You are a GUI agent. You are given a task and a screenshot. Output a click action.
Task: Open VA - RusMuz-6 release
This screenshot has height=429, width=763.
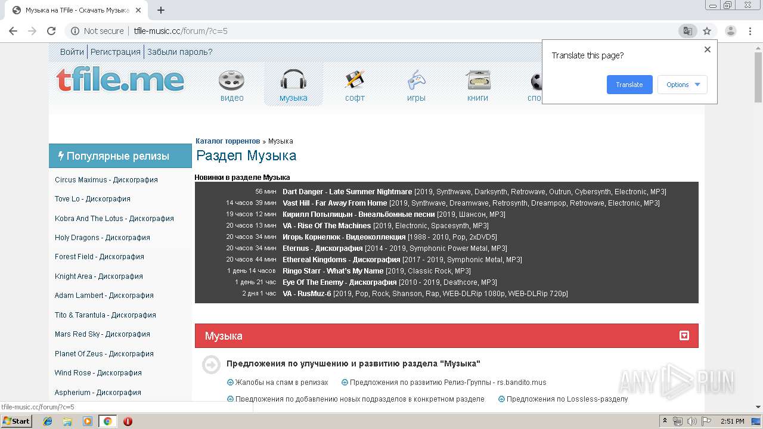tap(307, 294)
